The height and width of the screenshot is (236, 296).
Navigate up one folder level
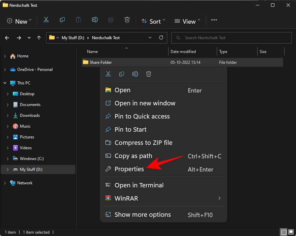(x=39, y=38)
